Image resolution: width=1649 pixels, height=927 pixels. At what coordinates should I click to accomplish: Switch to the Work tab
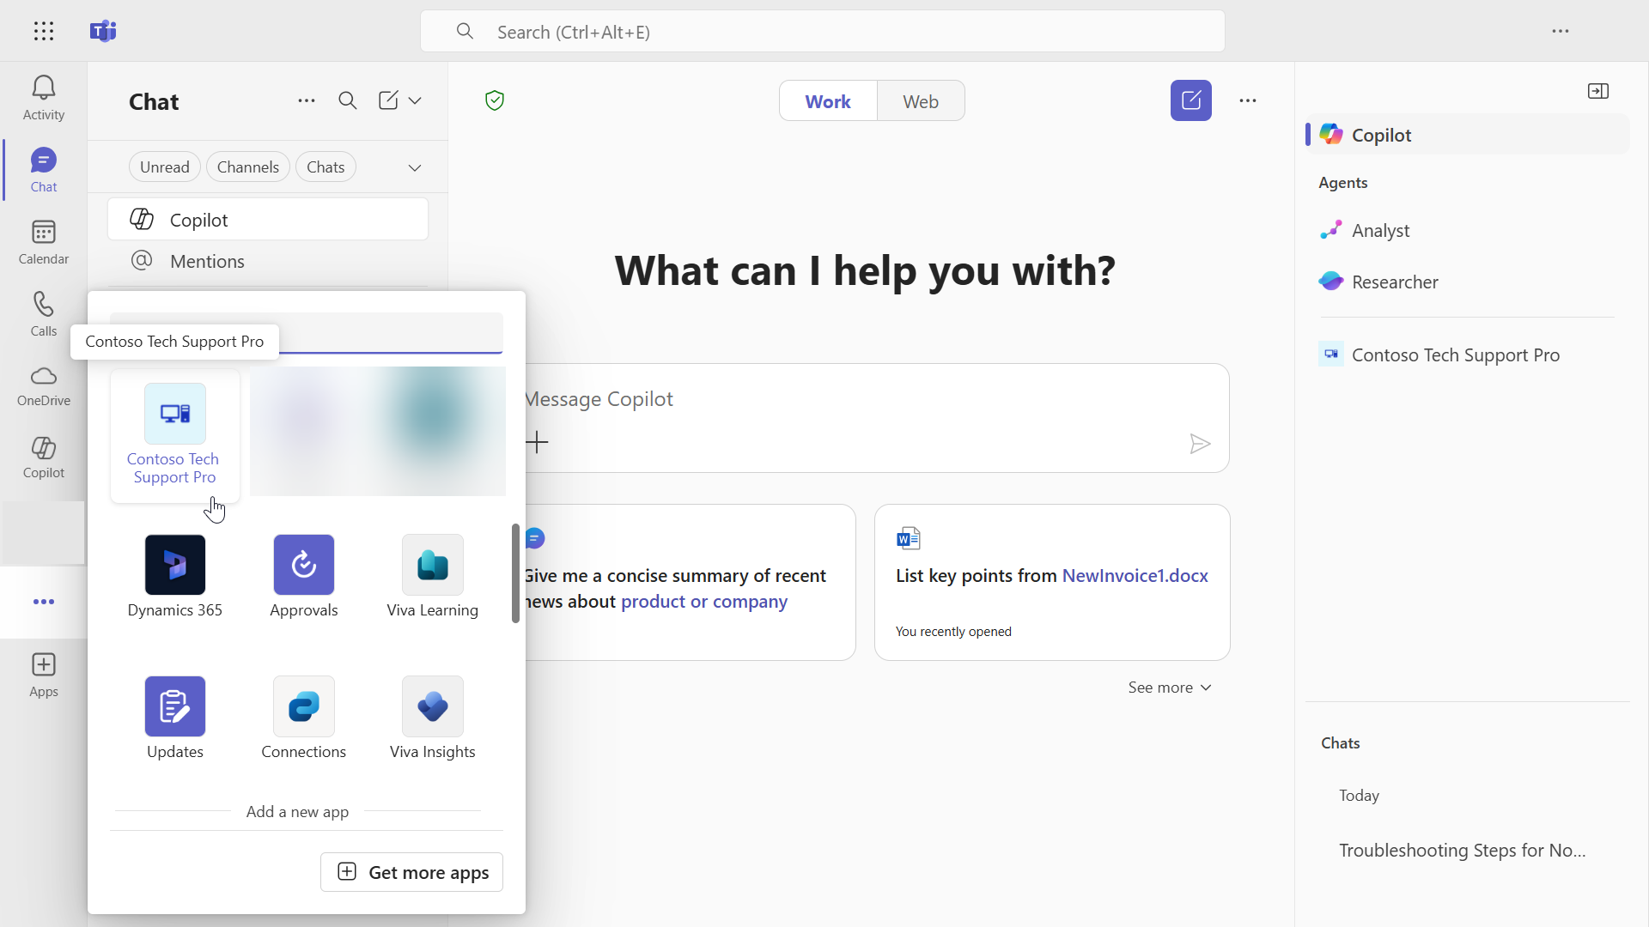pyautogui.click(x=828, y=101)
